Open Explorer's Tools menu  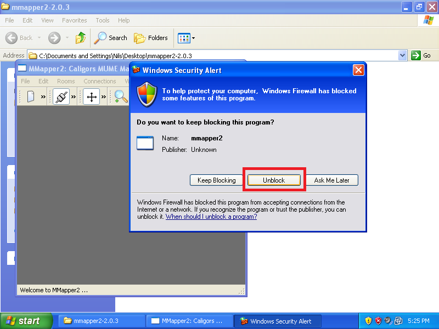pyautogui.click(x=103, y=20)
